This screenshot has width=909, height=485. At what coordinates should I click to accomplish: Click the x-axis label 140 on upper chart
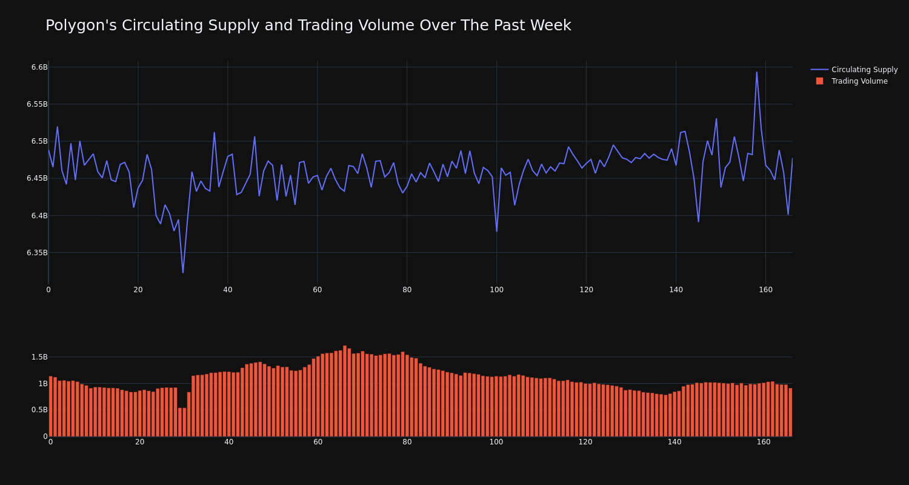pos(676,290)
